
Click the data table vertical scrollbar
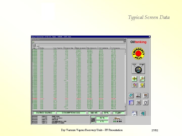(125, 80)
